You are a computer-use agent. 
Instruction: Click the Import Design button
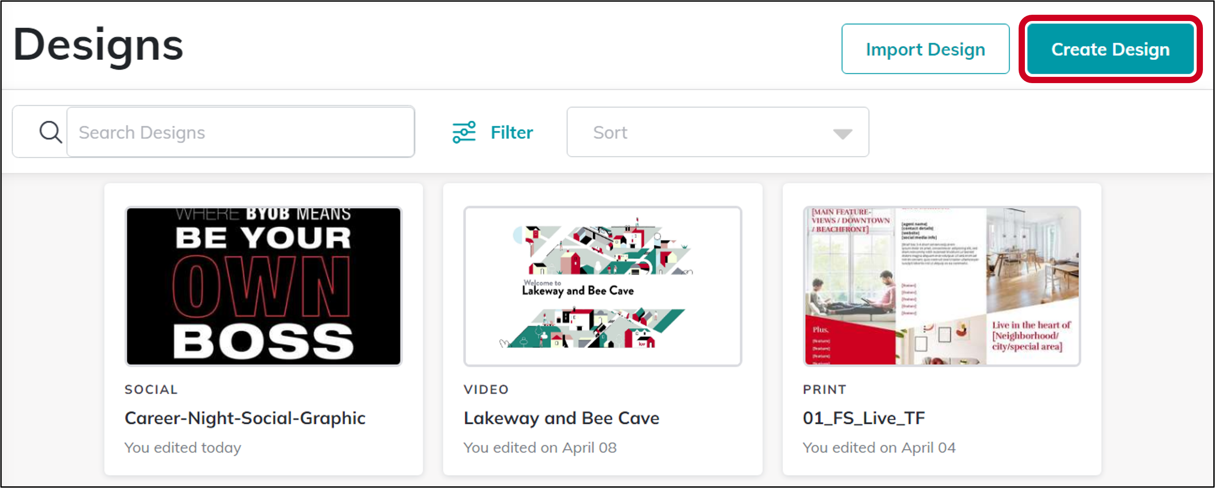click(925, 49)
